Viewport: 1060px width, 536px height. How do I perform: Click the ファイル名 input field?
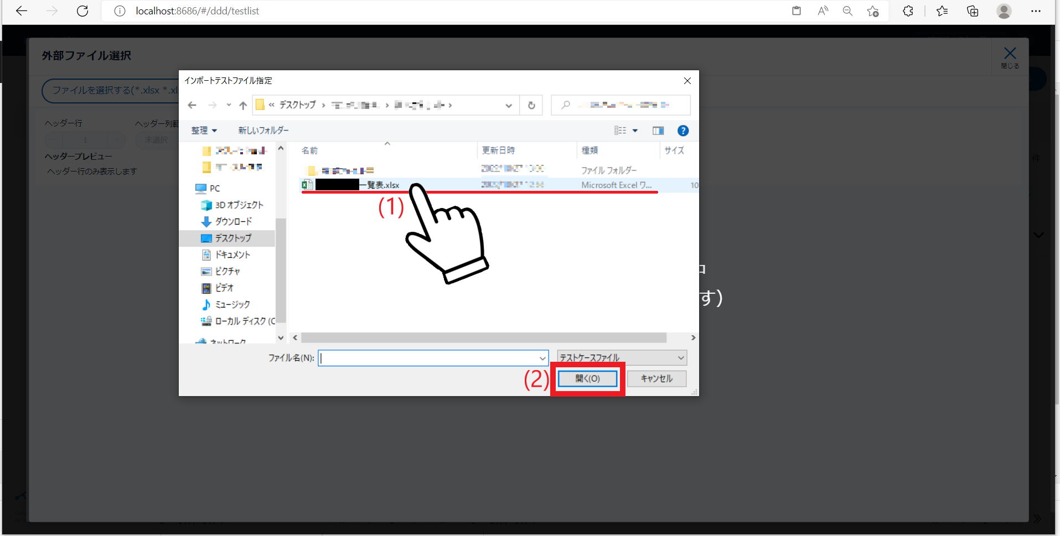pos(429,358)
